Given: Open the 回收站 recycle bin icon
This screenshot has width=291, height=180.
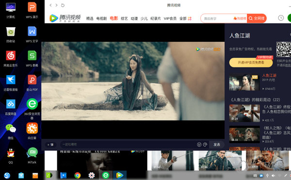Looking at the screenshot, I should [x=11, y=34].
